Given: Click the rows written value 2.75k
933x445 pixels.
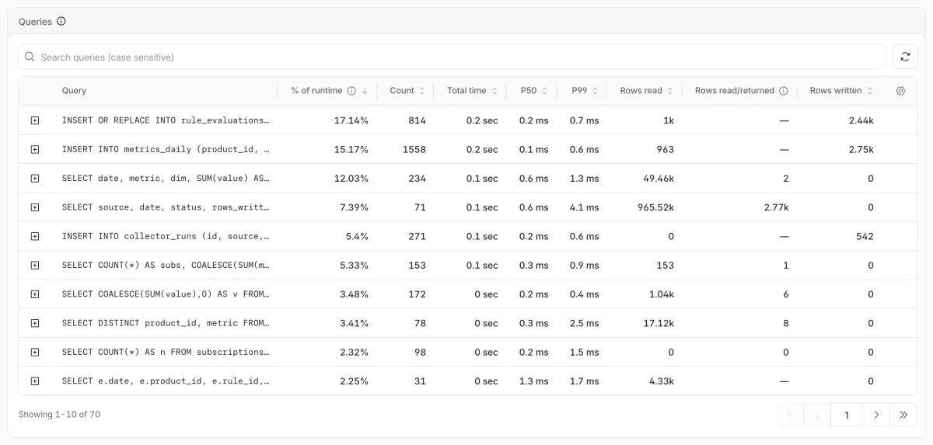Looking at the screenshot, I should pos(861,149).
